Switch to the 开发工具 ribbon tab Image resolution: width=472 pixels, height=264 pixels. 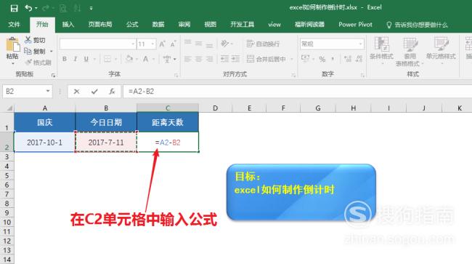(242, 25)
